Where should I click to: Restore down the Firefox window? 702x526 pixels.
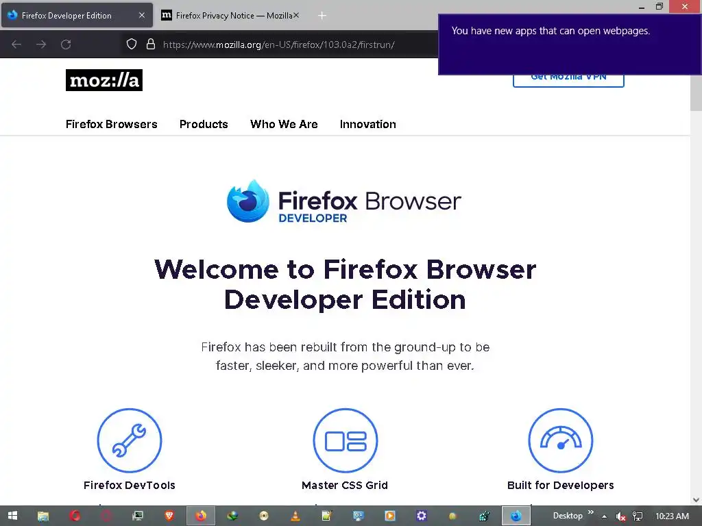[659, 6]
